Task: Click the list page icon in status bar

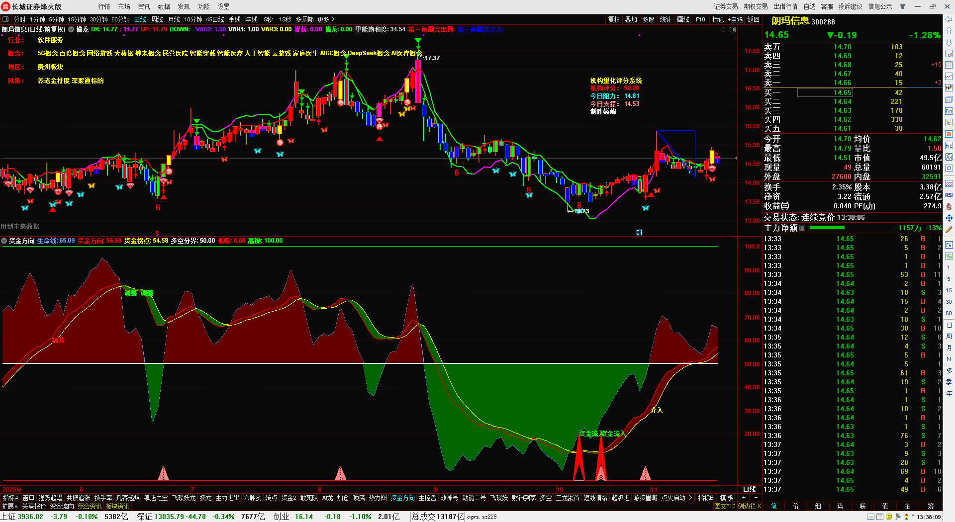Action: (x=879, y=517)
